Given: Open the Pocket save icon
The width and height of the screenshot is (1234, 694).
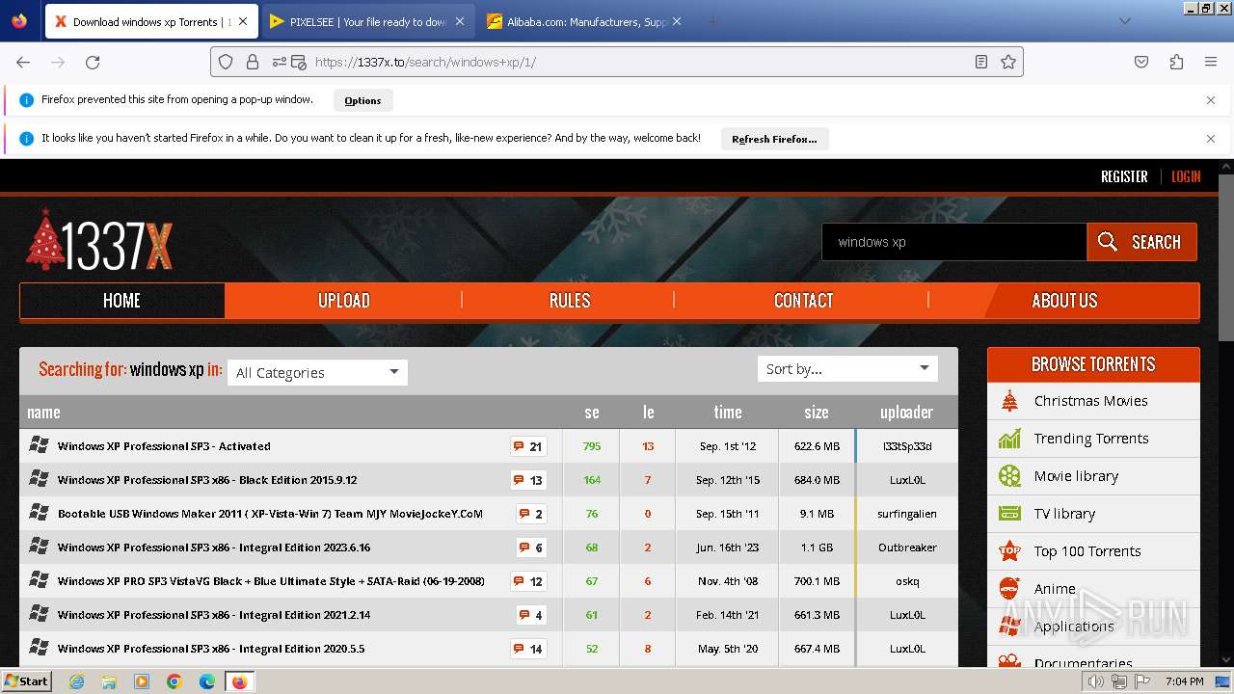Looking at the screenshot, I should pos(1141,62).
